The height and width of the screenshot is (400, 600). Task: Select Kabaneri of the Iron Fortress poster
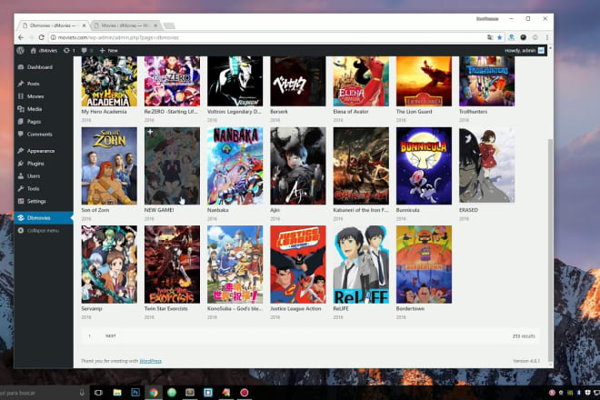pos(361,165)
